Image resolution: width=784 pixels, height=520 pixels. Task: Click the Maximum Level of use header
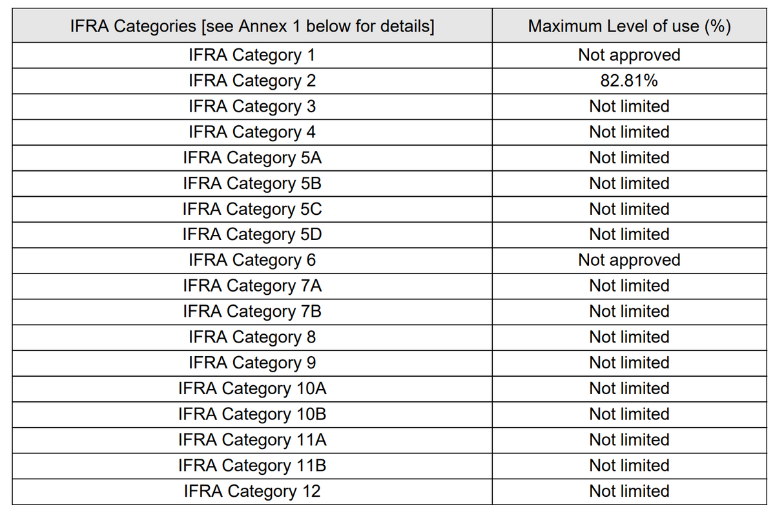(x=629, y=26)
